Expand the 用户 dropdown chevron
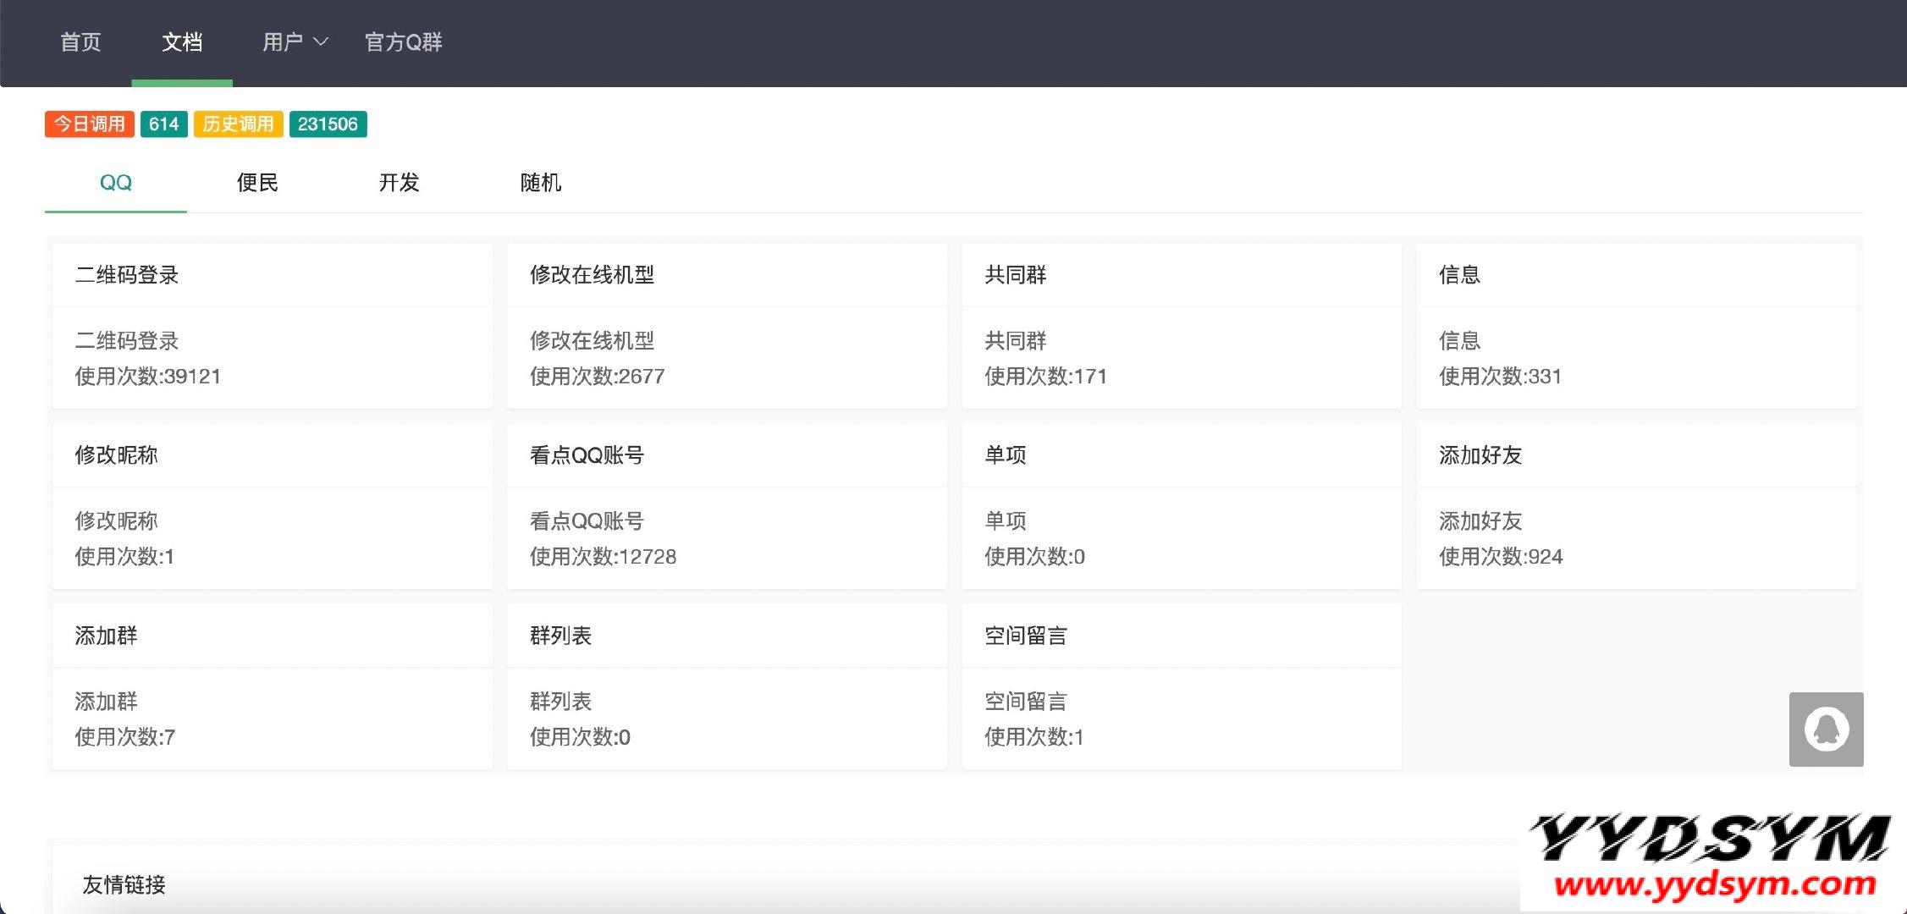Viewport: 1907px width, 914px height. click(x=321, y=42)
